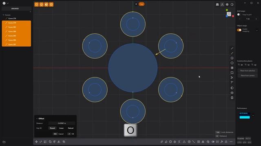
Task: Click the red X axis dot on gizmo
Action: click(x=233, y=16)
